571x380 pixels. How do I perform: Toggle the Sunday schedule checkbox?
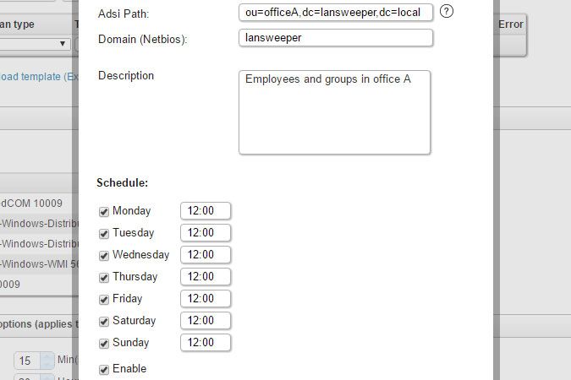(104, 343)
